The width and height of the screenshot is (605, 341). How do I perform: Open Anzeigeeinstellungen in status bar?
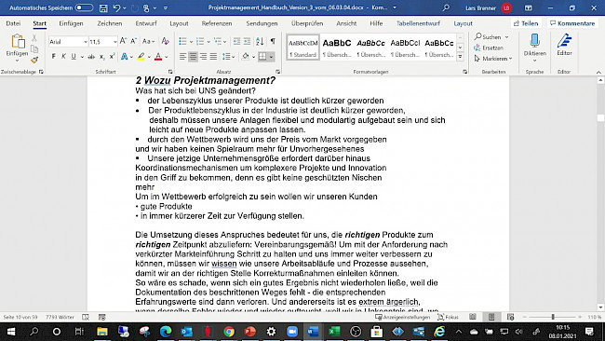click(x=402, y=317)
